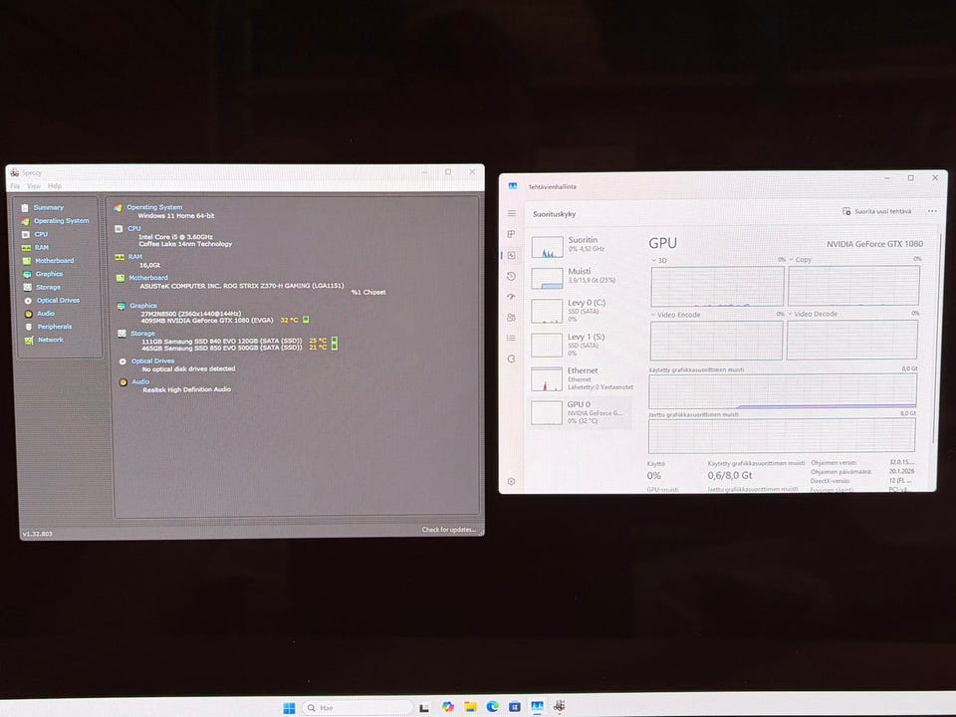This screenshot has width=956, height=717.
Task: Click CPU heading in Speccy summary pane
Action: 134,229
